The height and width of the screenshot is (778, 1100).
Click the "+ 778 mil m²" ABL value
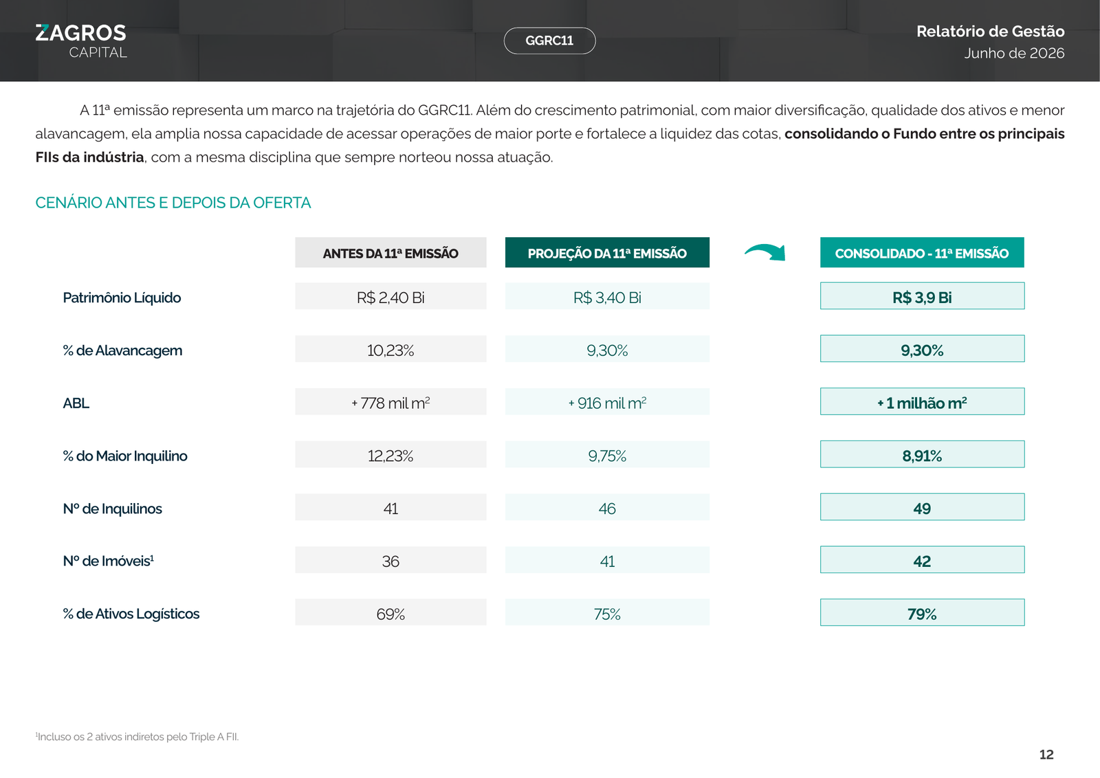point(390,403)
